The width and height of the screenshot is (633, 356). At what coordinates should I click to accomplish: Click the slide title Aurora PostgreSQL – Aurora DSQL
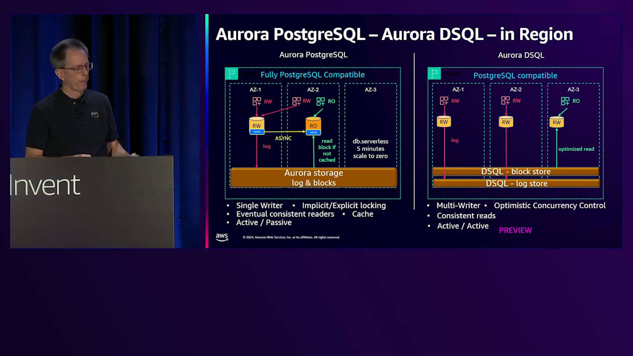click(x=394, y=34)
